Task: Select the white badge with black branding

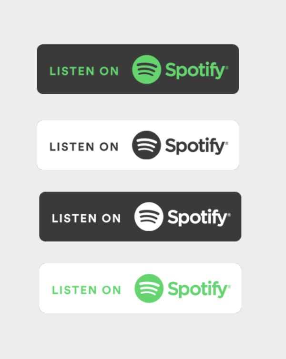Action: (138, 145)
